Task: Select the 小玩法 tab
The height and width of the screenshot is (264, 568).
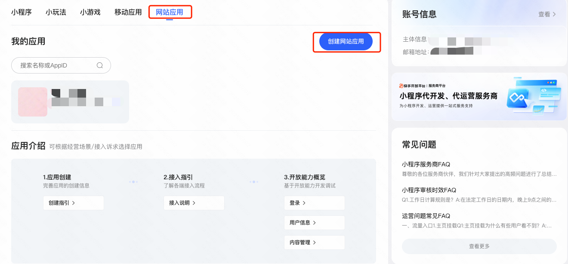Action: coord(56,12)
